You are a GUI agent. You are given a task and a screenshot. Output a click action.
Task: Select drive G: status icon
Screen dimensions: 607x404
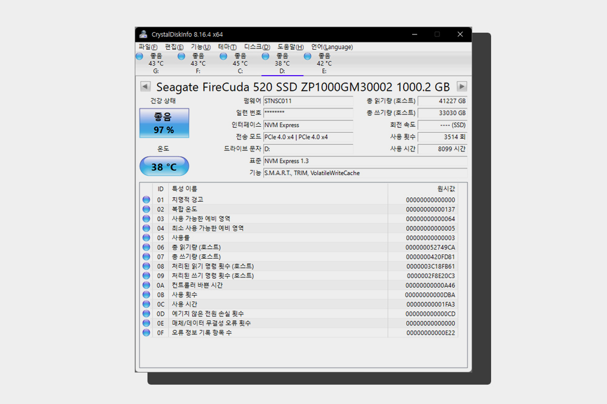click(x=140, y=56)
